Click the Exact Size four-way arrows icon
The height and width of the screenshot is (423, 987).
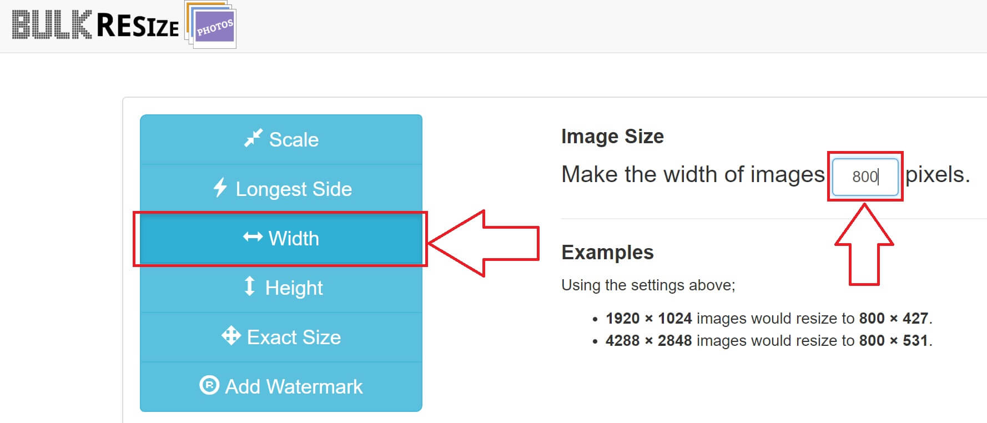(x=231, y=336)
